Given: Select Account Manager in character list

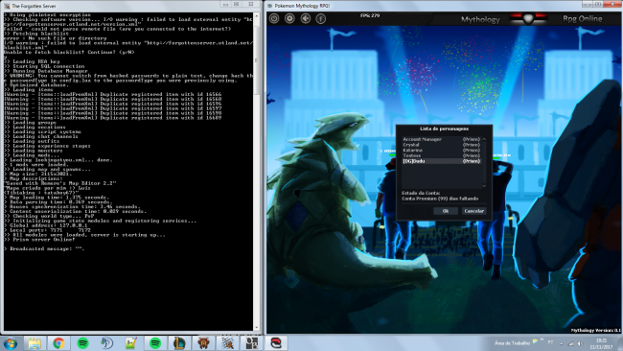Looking at the screenshot, I should point(441,139).
